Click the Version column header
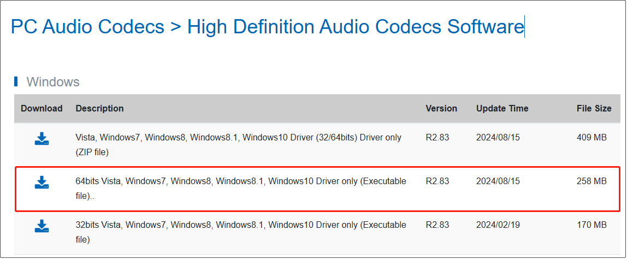 click(441, 108)
